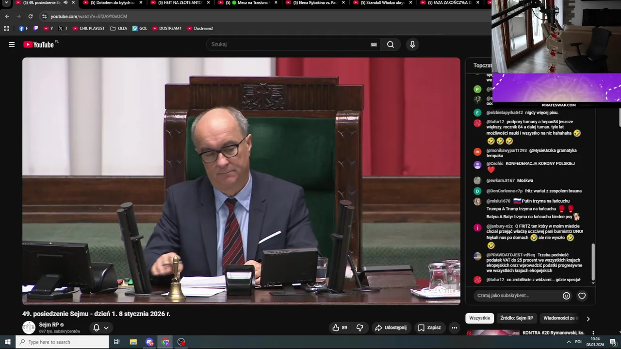Go forward with the browser forward arrow
The image size is (621, 349).
(18, 16)
